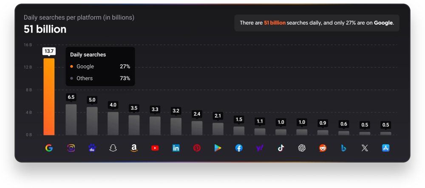The width and height of the screenshot is (425, 188).
Task: Click the Google Play logo icon
Action: click(x=218, y=148)
